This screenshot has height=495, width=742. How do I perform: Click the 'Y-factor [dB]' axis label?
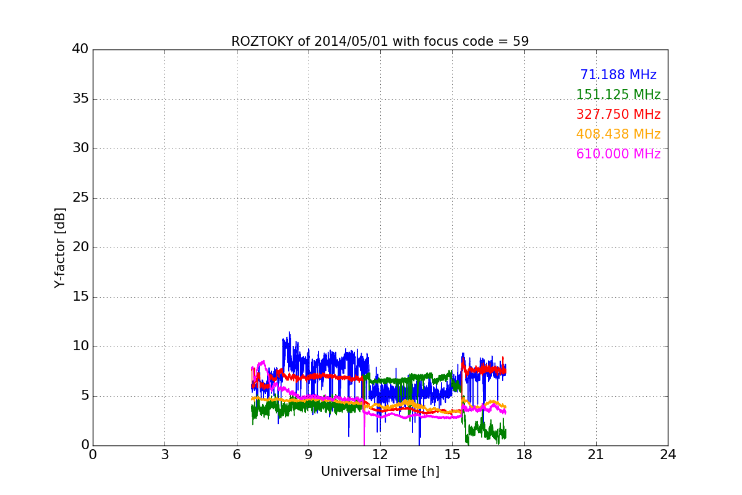click(x=60, y=247)
